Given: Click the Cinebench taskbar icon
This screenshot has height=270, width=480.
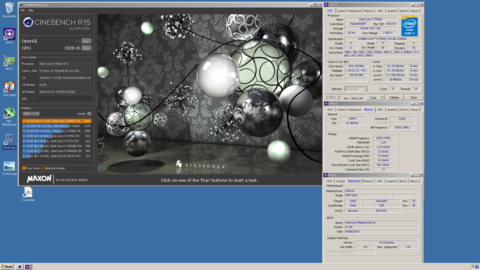Looking at the screenshot, I should pos(20,267).
